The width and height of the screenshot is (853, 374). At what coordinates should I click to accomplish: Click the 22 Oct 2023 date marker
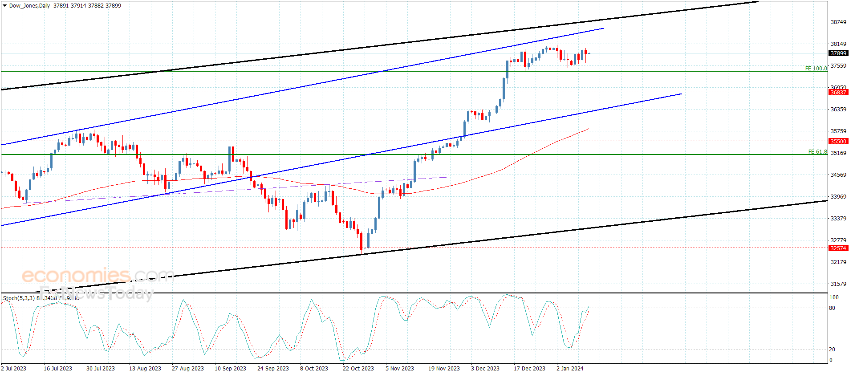[358, 368]
